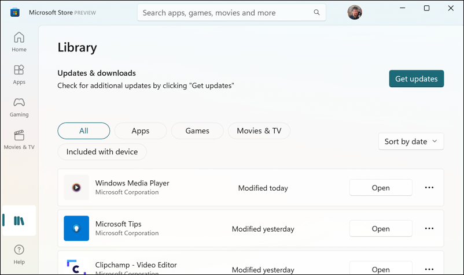Click the search magnifier icon
464x275 pixels.
(316, 12)
